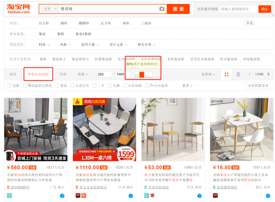This screenshot has height=202, width=275.
Task: Click green shop icon on ¥53.00 listing
Action: (x=145, y=187)
